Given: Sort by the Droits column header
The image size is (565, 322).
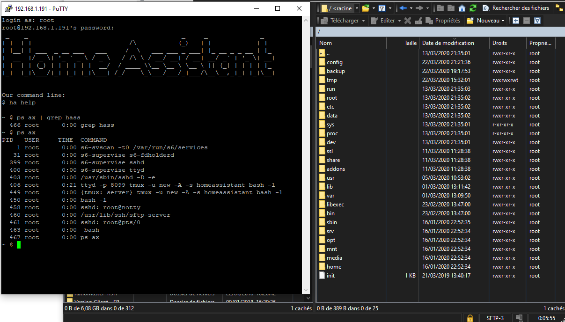Looking at the screenshot, I should [x=508, y=43].
